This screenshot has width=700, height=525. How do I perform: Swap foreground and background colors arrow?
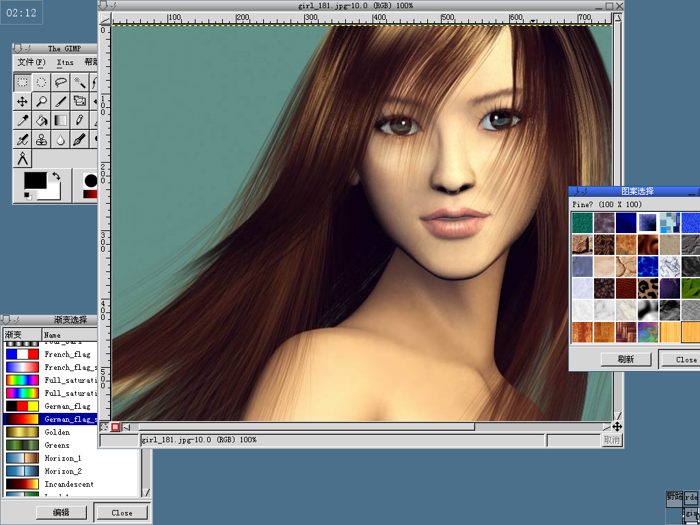[x=56, y=176]
